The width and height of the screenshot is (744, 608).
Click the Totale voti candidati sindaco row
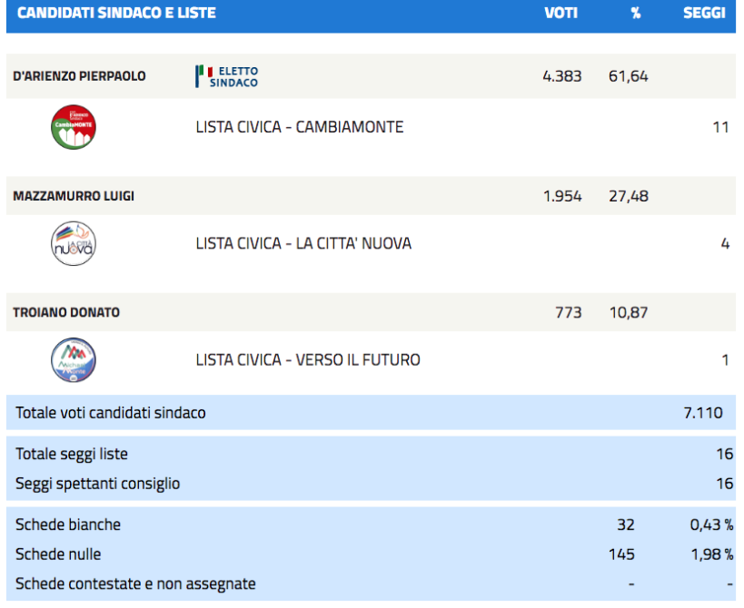pyautogui.click(x=371, y=413)
